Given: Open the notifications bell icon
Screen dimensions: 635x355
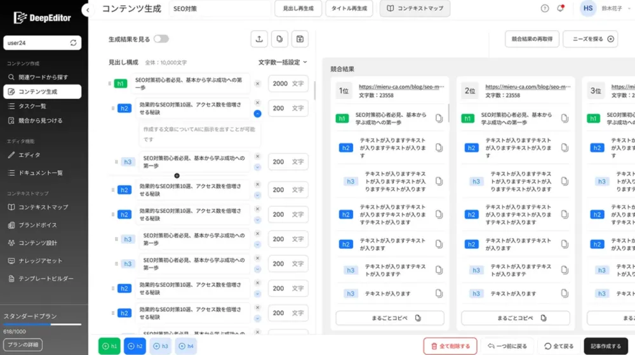Looking at the screenshot, I should [561, 8].
